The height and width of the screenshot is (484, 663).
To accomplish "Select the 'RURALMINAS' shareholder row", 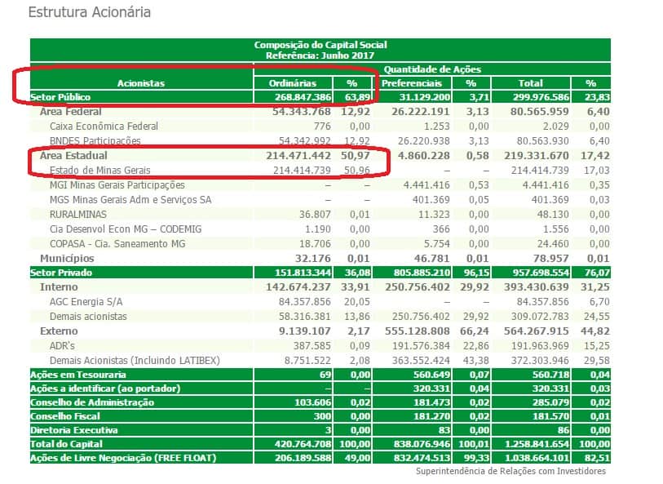I will click(x=79, y=215).
